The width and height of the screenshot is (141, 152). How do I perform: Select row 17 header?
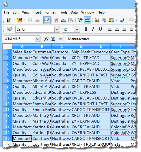click(8, 144)
